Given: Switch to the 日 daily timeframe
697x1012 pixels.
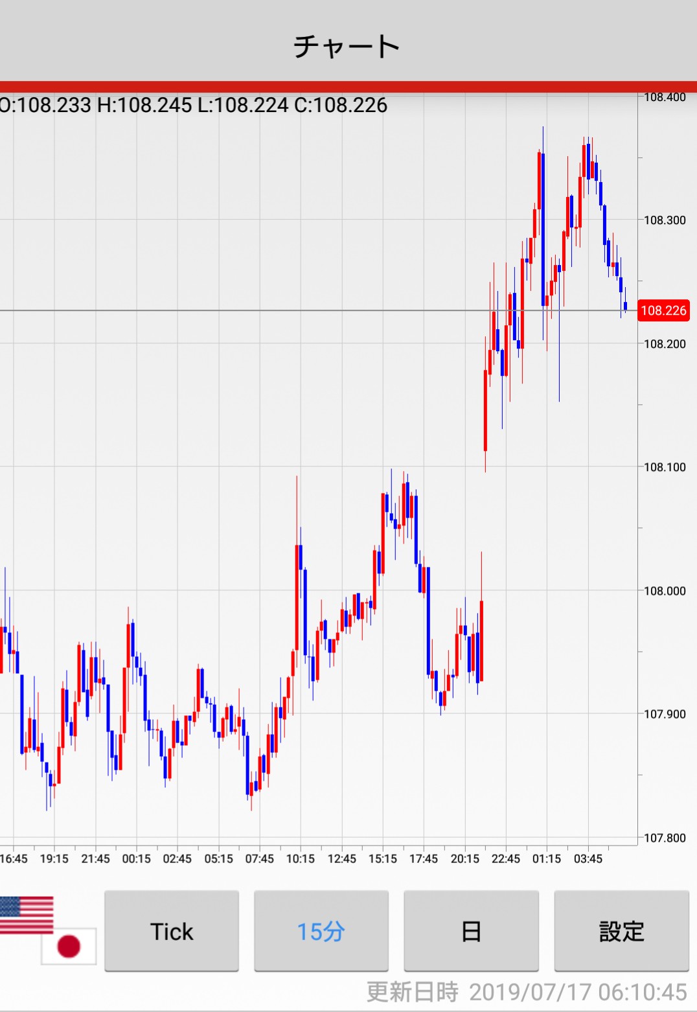Looking at the screenshot, I should [471, 931].
